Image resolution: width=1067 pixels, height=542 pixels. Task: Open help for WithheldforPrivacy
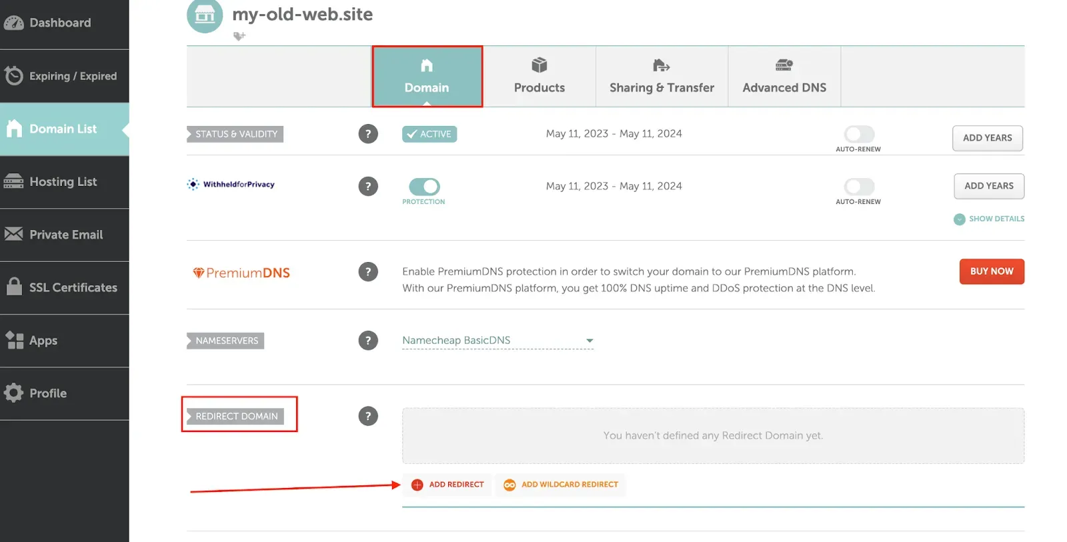pyautogui.click(x=368, y=186)
